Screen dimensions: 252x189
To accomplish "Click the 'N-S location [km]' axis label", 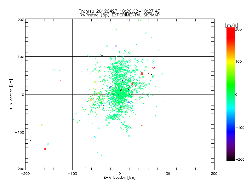I will tap(11, 95).
